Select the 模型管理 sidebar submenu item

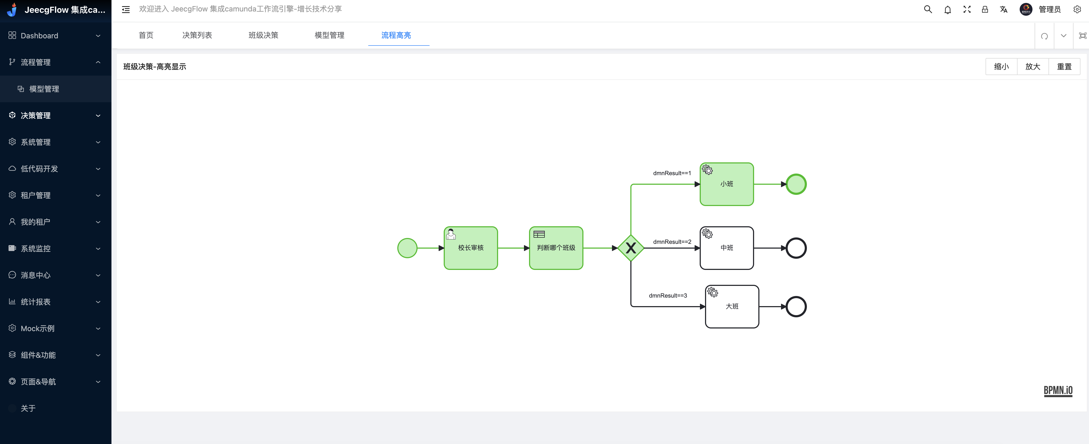click(x=44, y=89)
